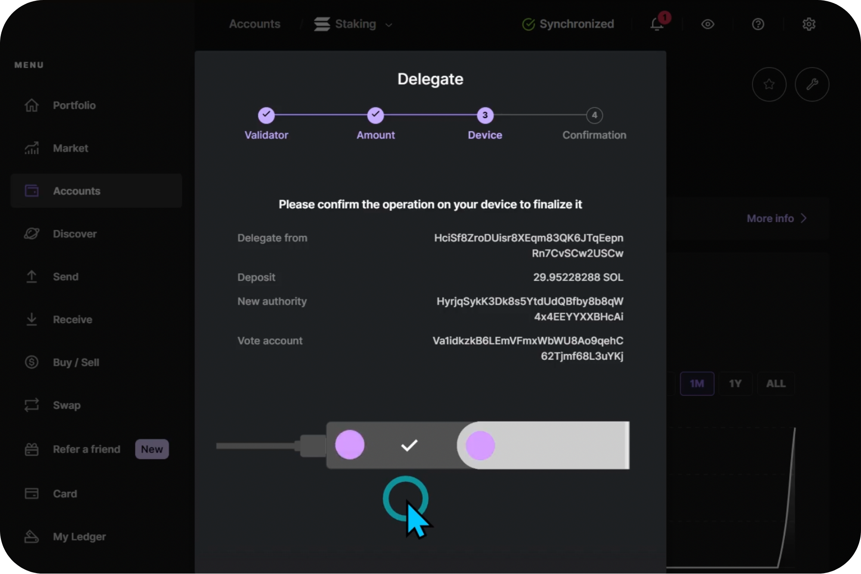Click the Swap arrows icon
Image resolution: width=861 pixels, height=574 pixels.
pyautogui.click(x=31, y=405)
